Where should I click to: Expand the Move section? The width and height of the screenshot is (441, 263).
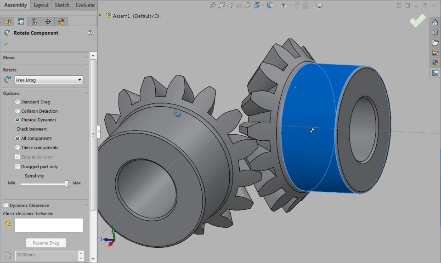pos(86,57)
